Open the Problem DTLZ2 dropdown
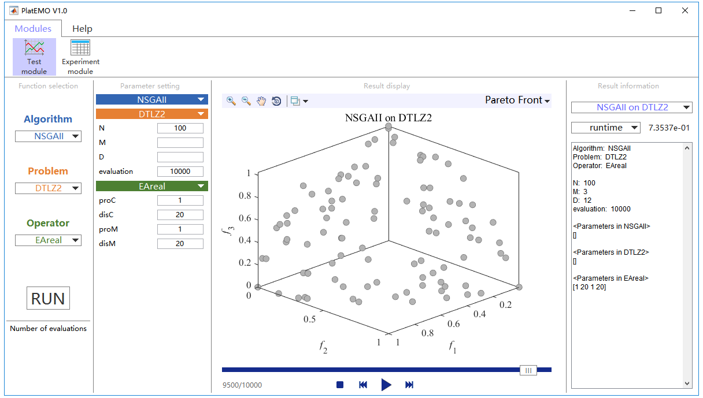 [48, 188]
